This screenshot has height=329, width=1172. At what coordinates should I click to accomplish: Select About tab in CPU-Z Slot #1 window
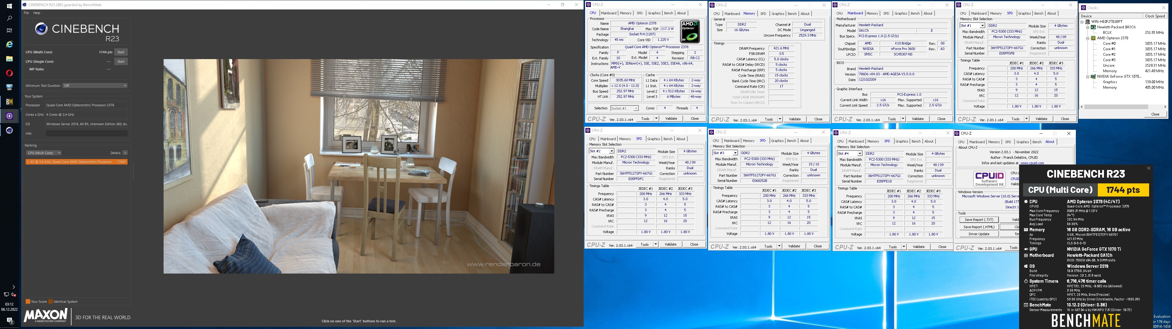coord(1052,14)
